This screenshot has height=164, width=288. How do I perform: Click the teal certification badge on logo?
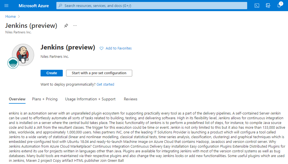click(x=13, y=63)
